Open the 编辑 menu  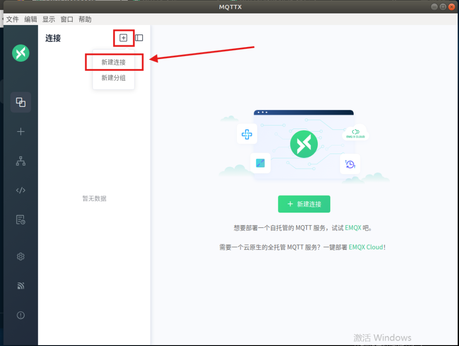coord(30,19)
